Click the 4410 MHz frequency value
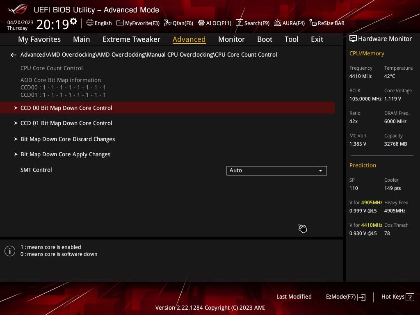Screen dimensions: 420x315 360,76
